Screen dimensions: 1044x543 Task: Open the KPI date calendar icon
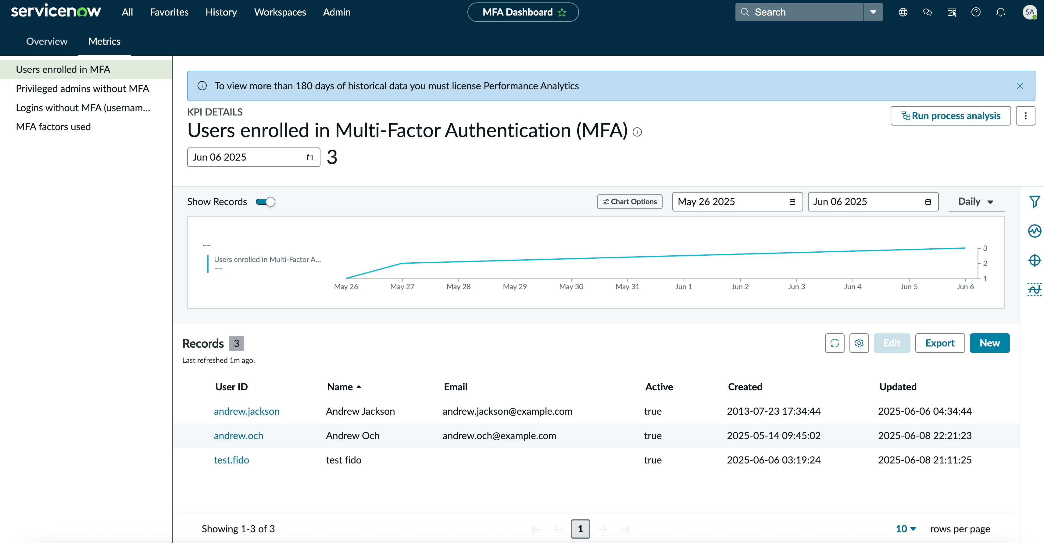(x=310, y=157)
